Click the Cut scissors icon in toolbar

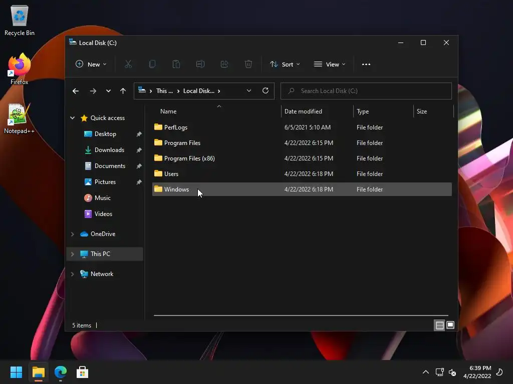(x=128, y=64)
